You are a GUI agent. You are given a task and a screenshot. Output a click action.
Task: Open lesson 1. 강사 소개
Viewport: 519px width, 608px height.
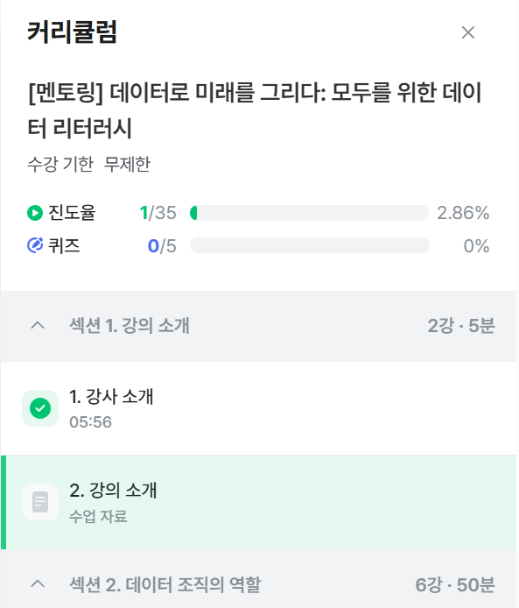[x=259, y=408]
